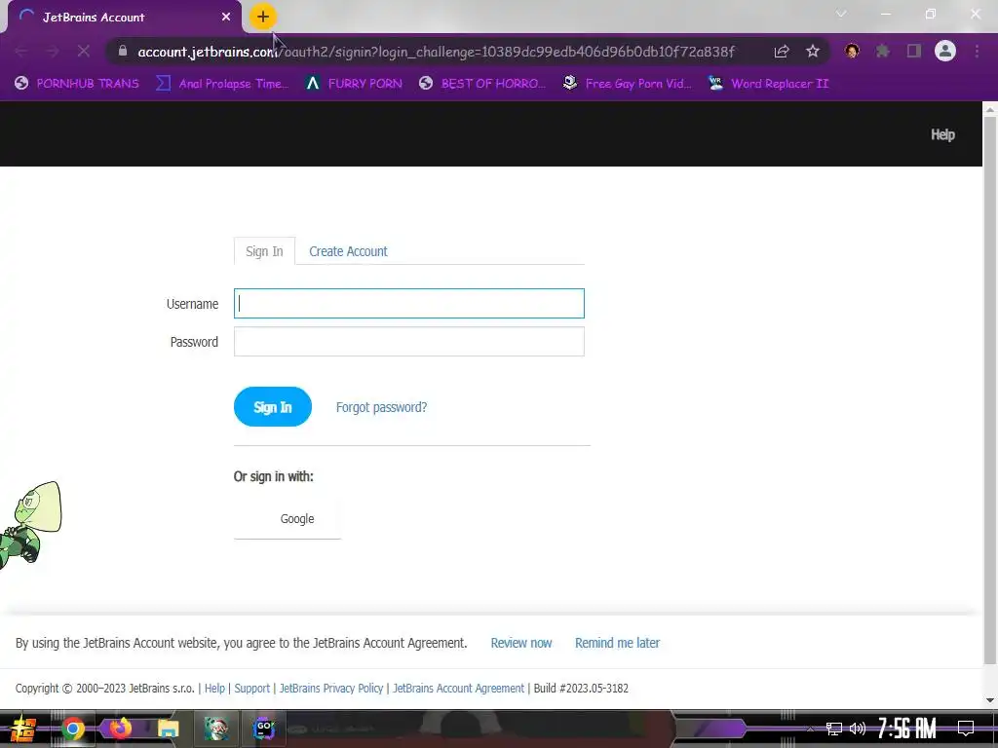
Task: Choose Remind me later
Action: pos(617,643)
